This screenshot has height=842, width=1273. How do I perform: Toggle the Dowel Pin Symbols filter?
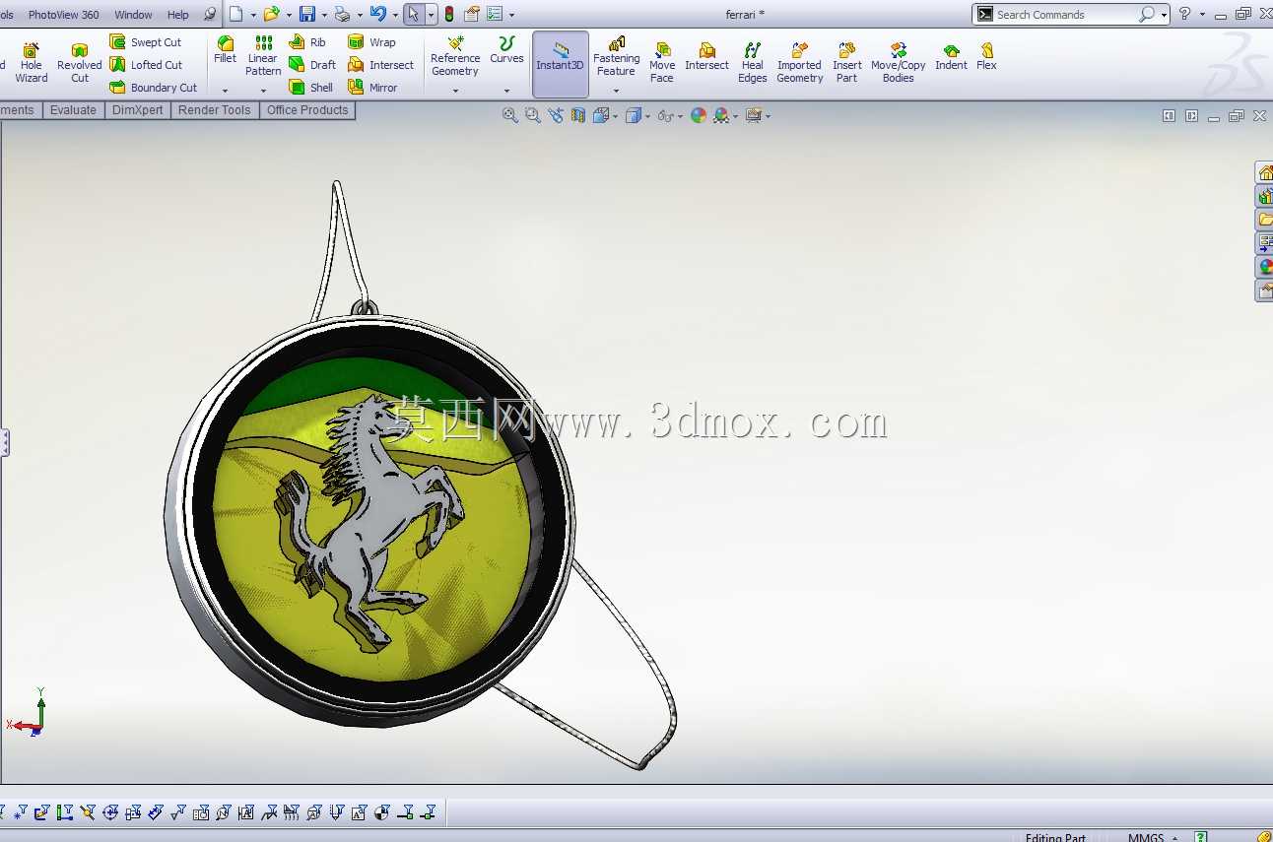pos(381,812)
